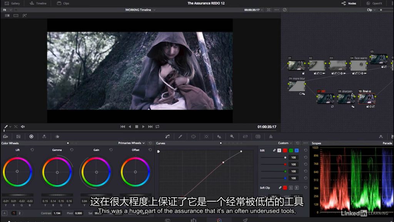
Task: Select the Soft Clip blue channel
Action: 297,188
